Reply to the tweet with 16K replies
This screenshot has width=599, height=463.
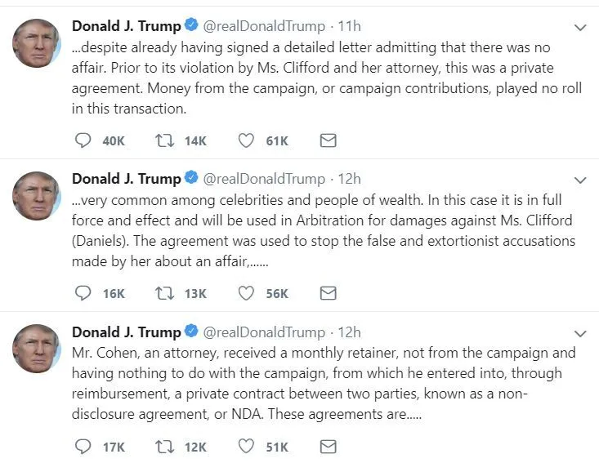coord(83,293)
